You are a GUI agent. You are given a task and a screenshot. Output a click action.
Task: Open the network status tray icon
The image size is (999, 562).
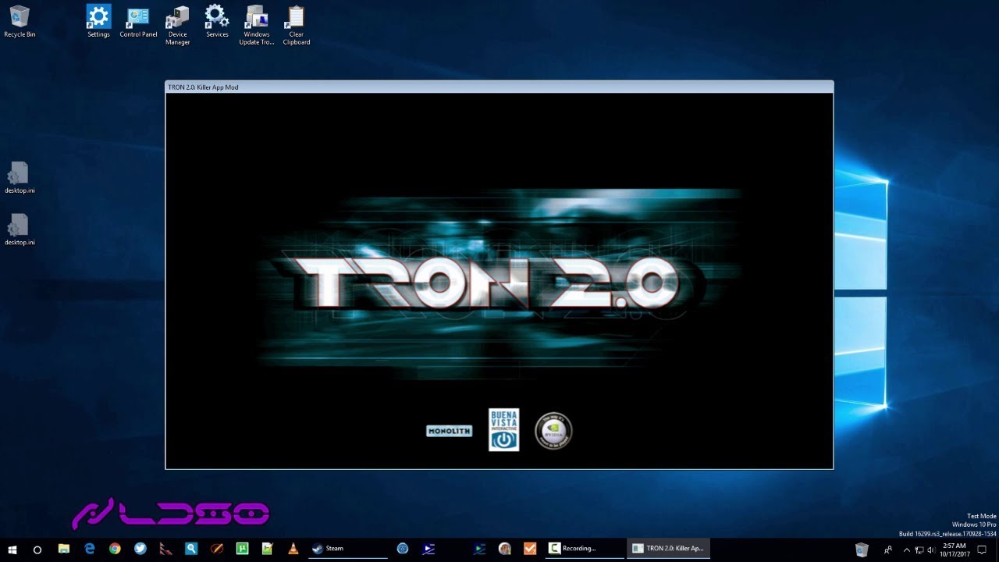pos(919,550)
